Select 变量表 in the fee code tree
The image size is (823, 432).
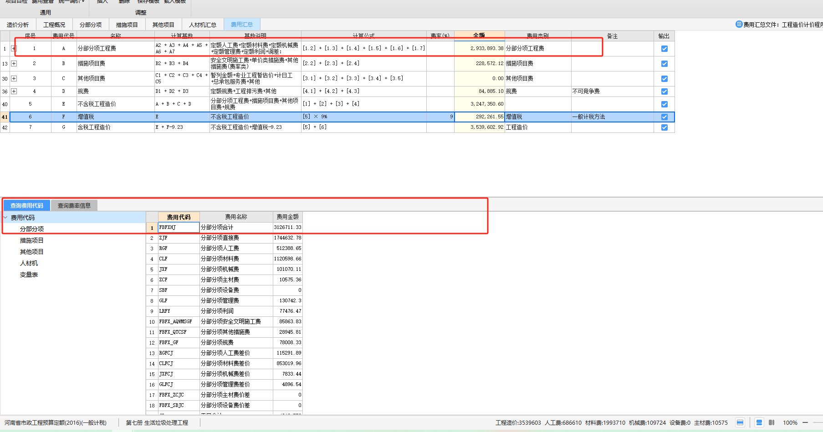point(29,274)
